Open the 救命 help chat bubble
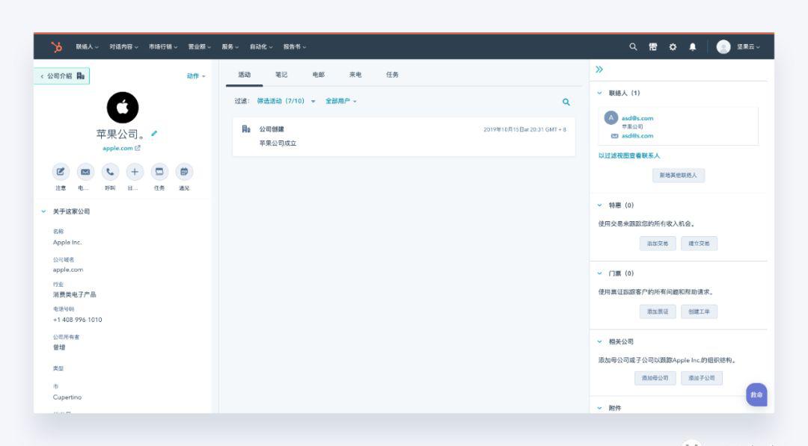The image size is (808, 446). tap(756, 394)
